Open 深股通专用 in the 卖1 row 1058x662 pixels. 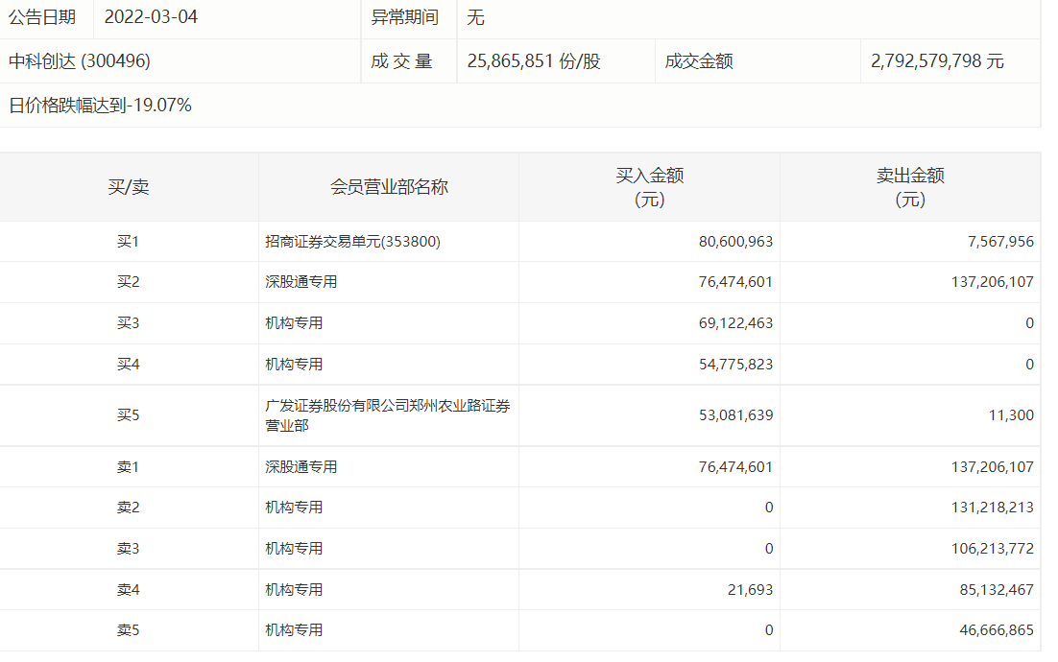click(301, 467)
